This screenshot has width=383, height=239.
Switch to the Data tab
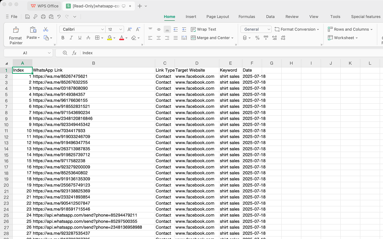(x=270, y=17)
